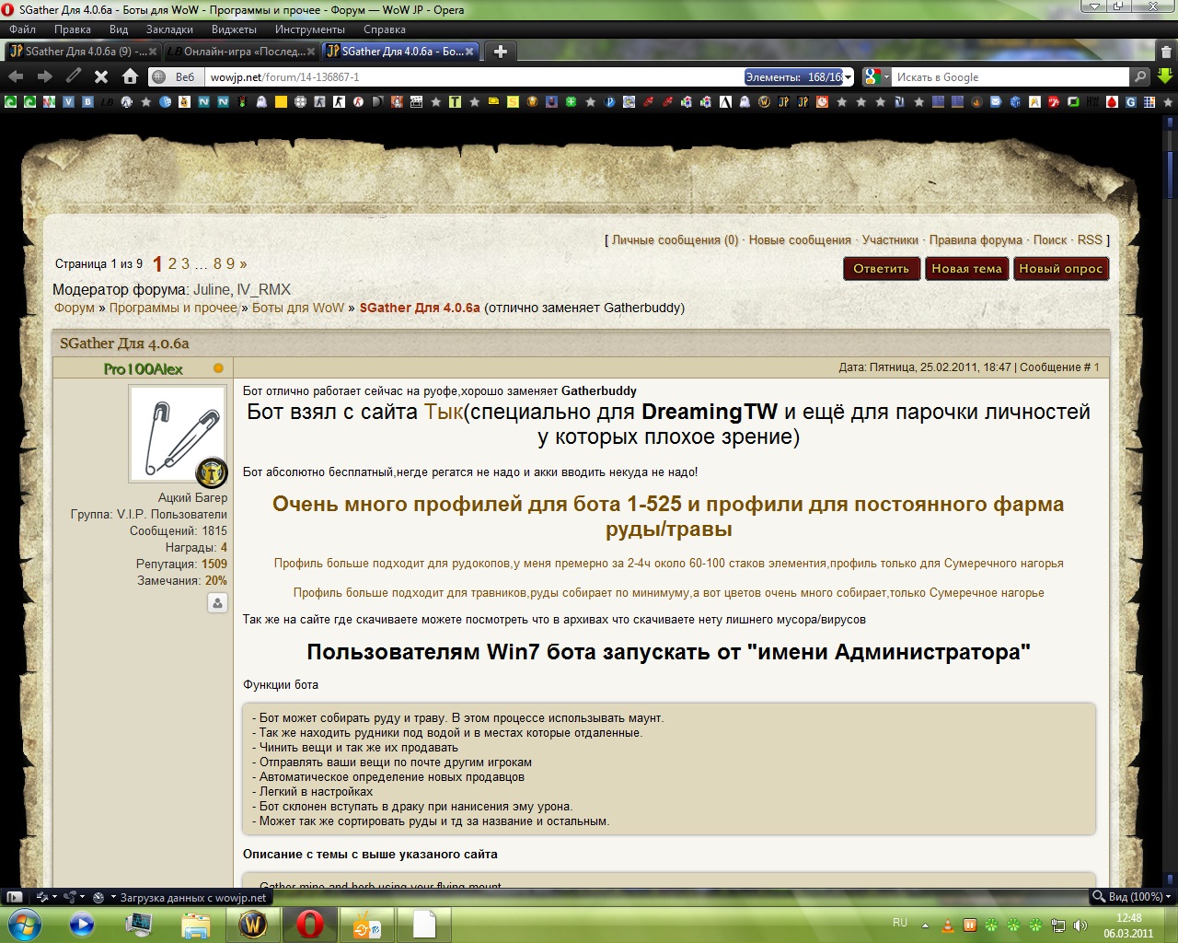Click the blue P bookmark icon
The image size is (1178, 943).
[x=609, y=101]
